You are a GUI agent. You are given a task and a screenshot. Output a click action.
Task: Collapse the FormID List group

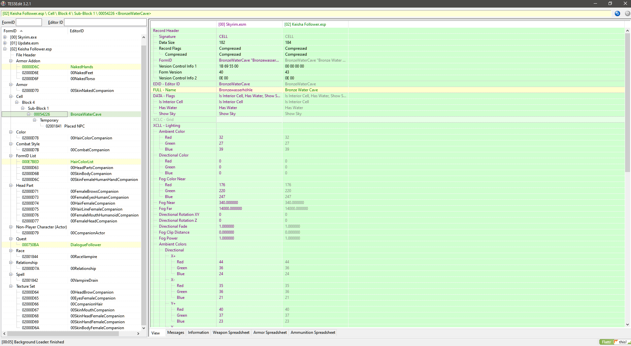11,156
